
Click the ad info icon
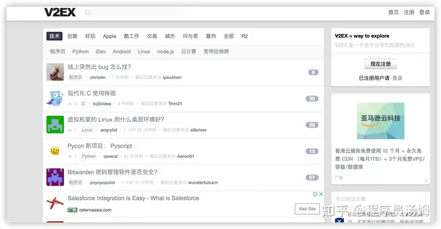click(x=315, y=194)
